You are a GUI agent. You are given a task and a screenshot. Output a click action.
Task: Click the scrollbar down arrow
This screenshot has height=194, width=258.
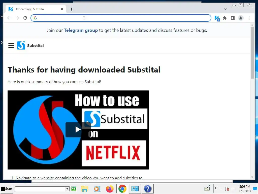[252, 177]
